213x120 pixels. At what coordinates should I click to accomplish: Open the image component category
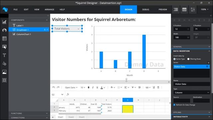(4, 72)
